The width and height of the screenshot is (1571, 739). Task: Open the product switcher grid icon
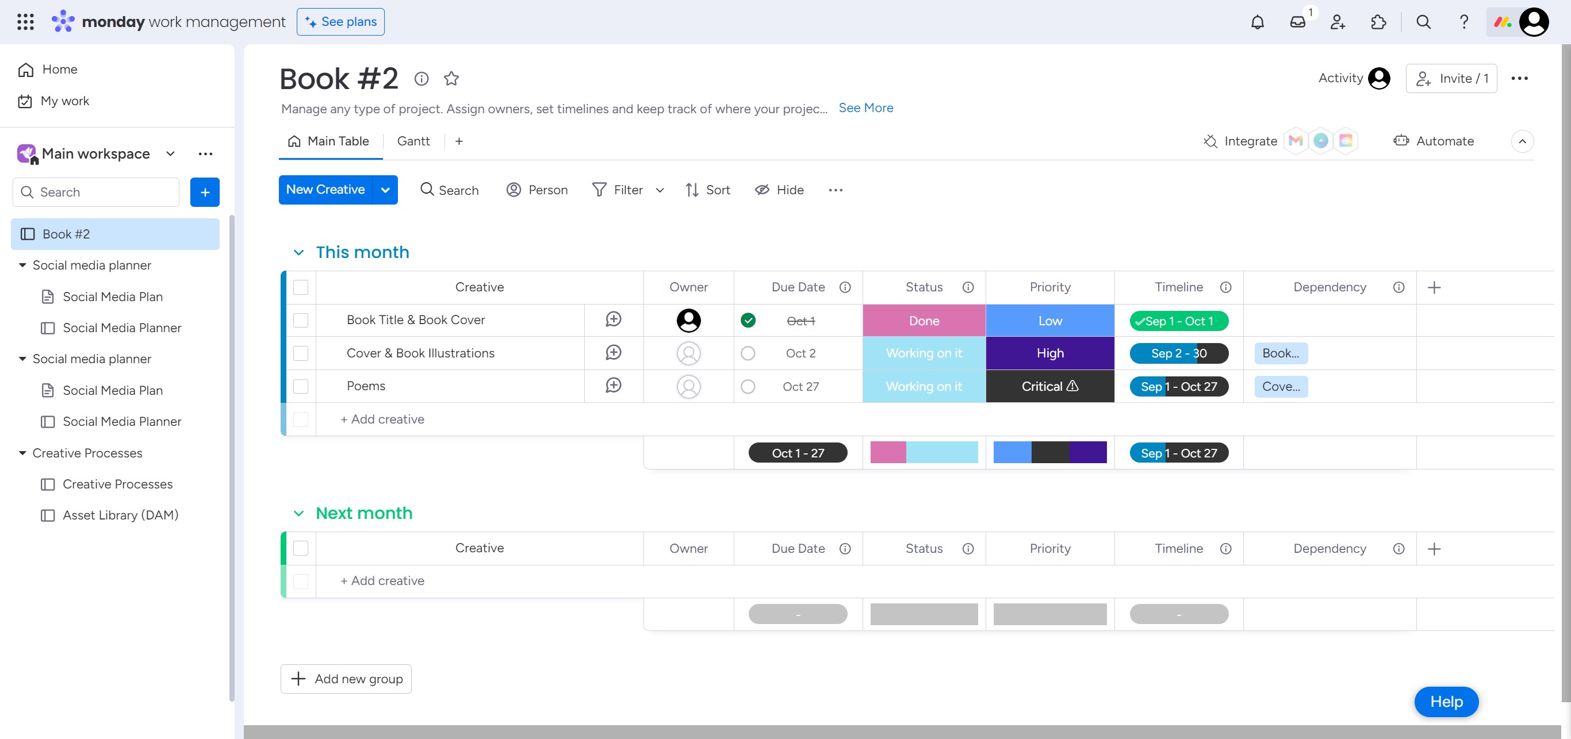tap(25, 22)
